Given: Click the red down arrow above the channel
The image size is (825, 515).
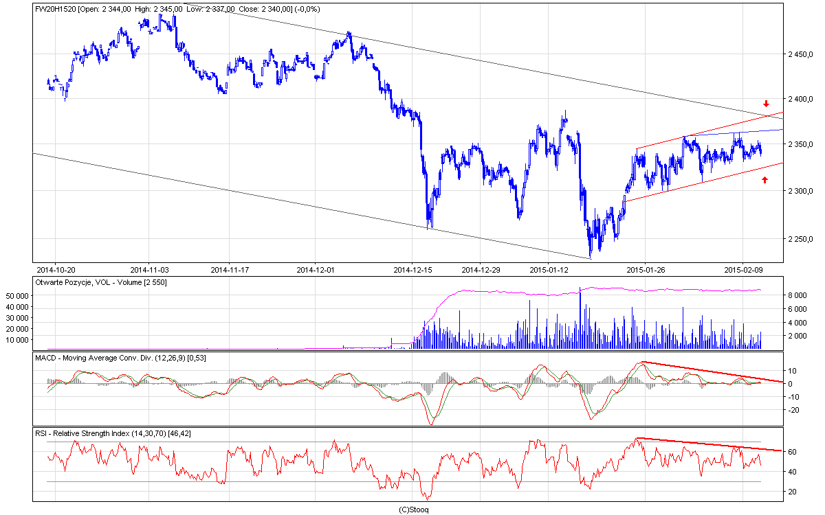Looking at the screenshot, I should 766,104.
